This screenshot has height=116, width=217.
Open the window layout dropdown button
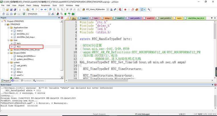point(143,10)
